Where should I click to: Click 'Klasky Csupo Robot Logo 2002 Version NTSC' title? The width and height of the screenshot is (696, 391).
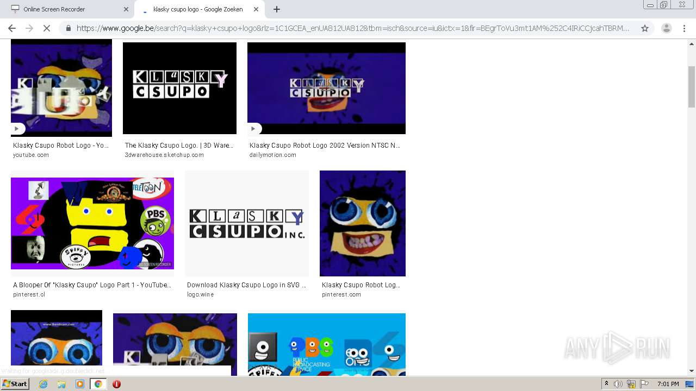click(325, 146)
